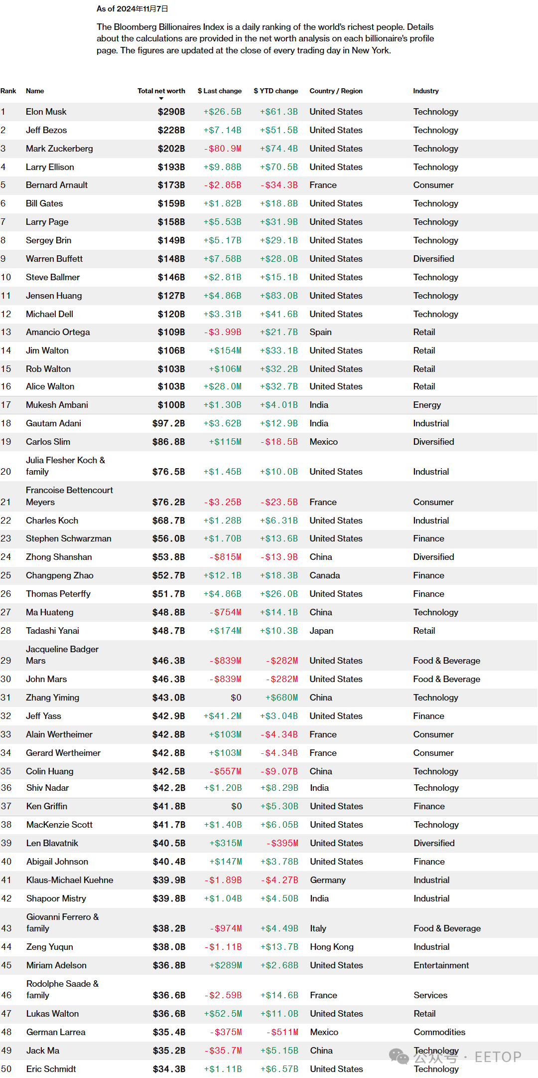Open Steve Ballmer's profile
Image resolution: width=538 pixels, height=1078 pixels.
(x=53, y=277)
